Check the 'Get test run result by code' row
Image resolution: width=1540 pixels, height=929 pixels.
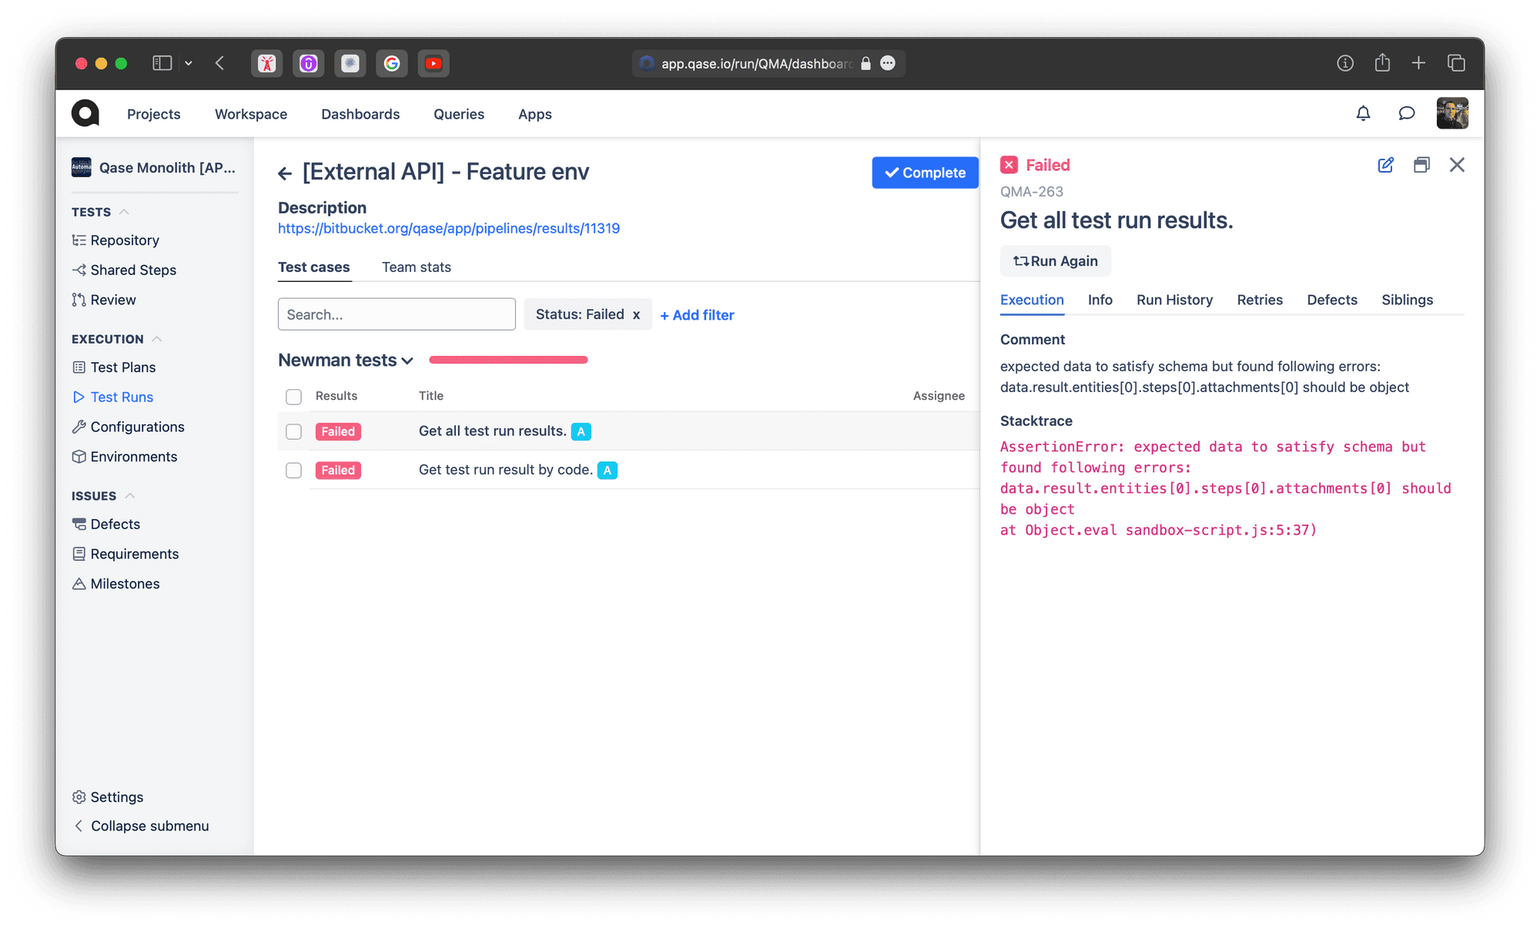[x=293, y=470]
